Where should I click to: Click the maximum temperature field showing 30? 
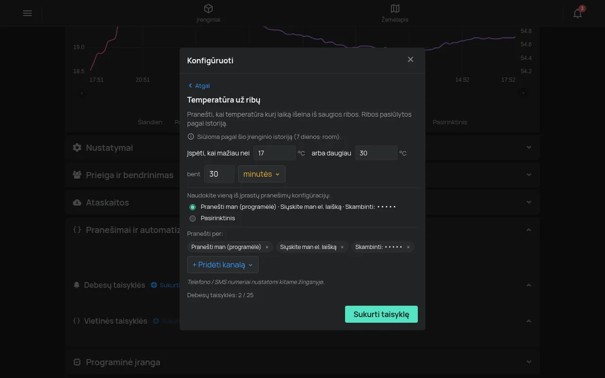coord(376,153)
